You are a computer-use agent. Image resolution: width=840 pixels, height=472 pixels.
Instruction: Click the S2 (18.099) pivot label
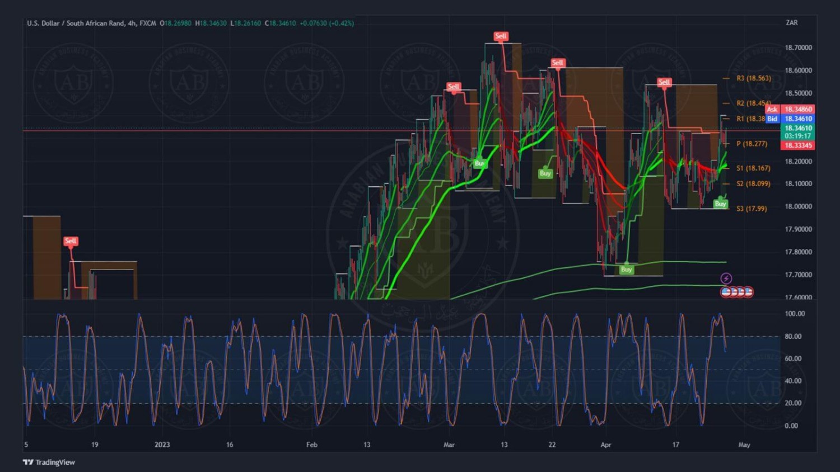753,183
